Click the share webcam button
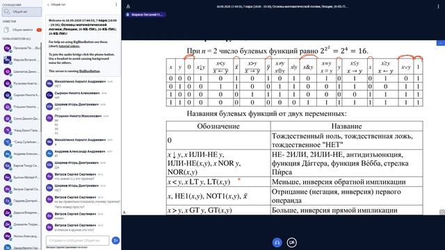 (x=291, y=242)
